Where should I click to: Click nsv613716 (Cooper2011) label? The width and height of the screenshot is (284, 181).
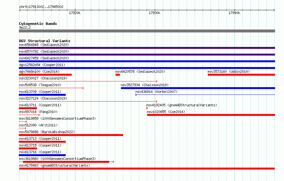[40, 152]
